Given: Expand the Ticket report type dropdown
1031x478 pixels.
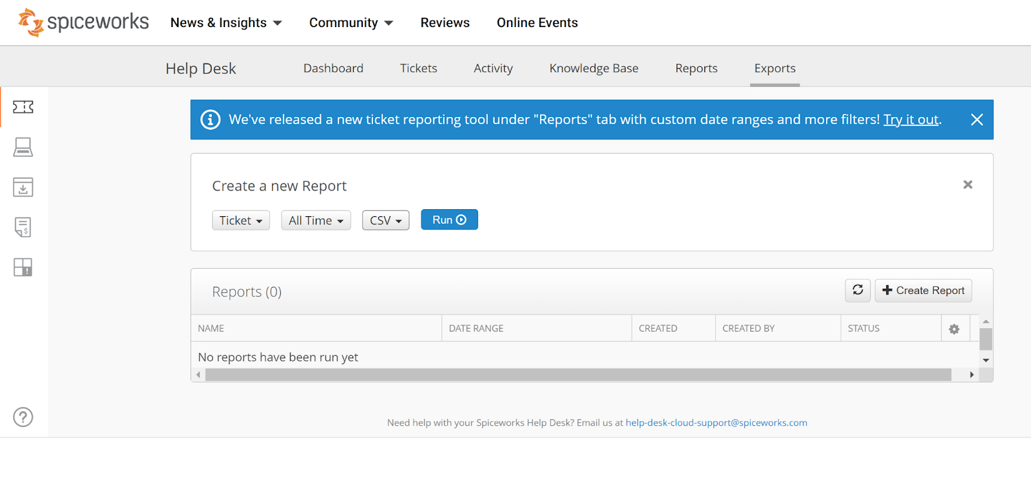Looking at the screenshot, I should pos(241,220).
